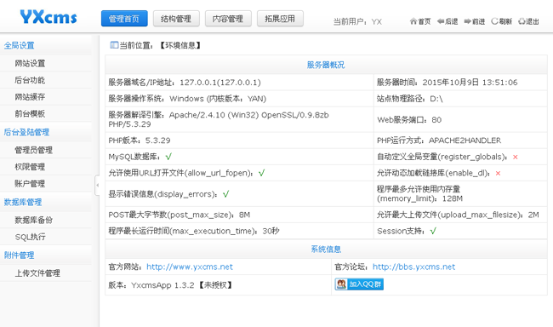Collapse the 附件管理 sidebar section
Viewport: 553px width, 327px height.
point(19,255)
